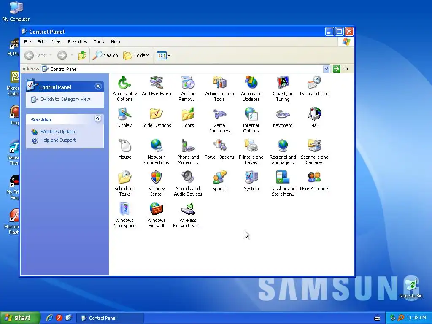Click the Up folder toolbar button
432x324 pixels.
tap(82, 55)
